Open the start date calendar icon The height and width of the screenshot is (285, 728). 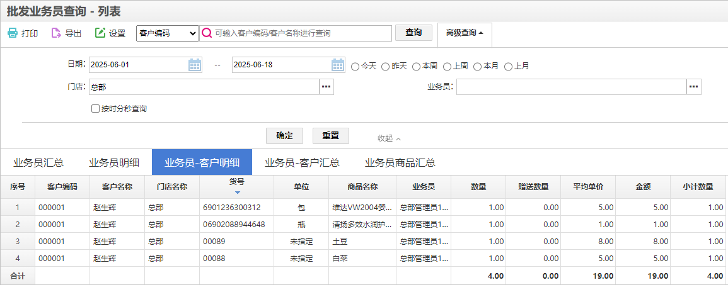(195, 65)
